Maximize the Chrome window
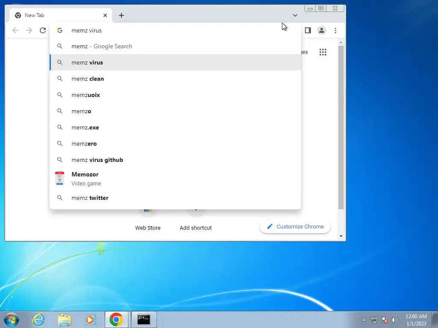The width and height of the screenshot is (438, 328). 321,9
